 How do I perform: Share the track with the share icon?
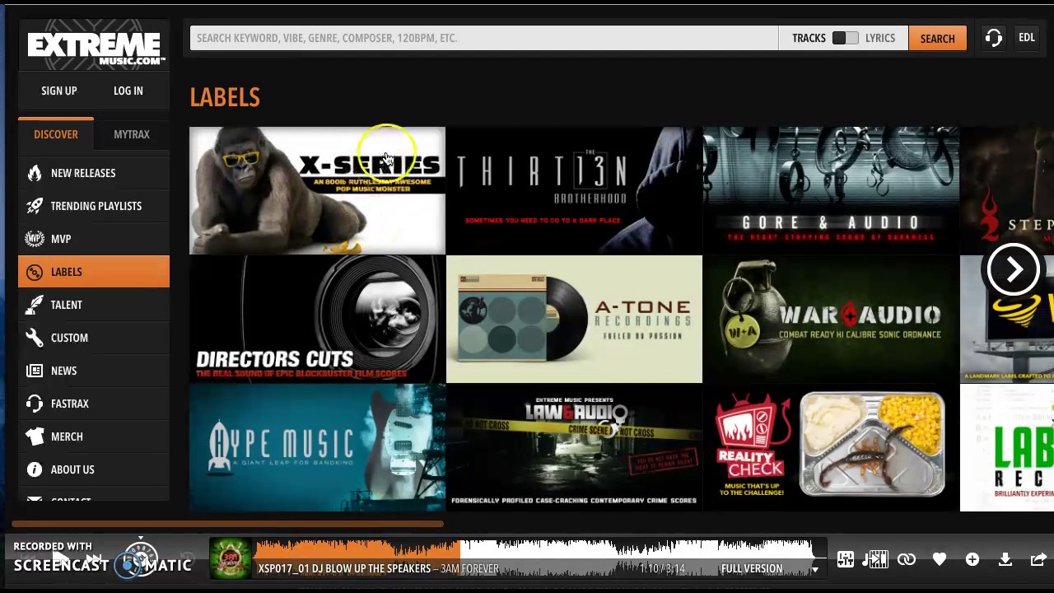pos(1038,560)
